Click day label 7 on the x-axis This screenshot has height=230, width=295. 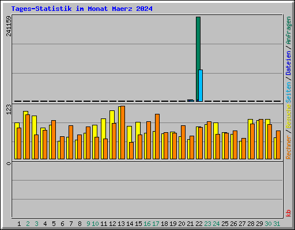[x=71, y=224]
